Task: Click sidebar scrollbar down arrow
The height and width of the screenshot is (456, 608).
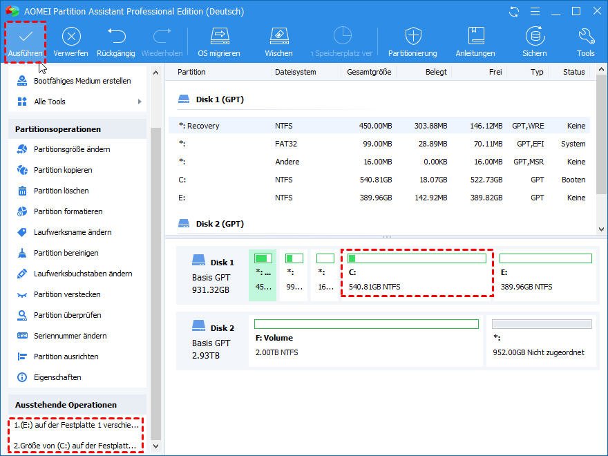Action: pos(156,446)
